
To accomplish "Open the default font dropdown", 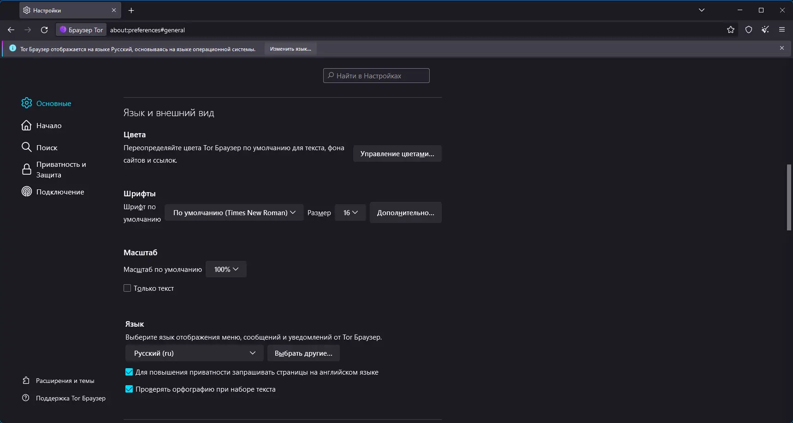I will [234, 212].
